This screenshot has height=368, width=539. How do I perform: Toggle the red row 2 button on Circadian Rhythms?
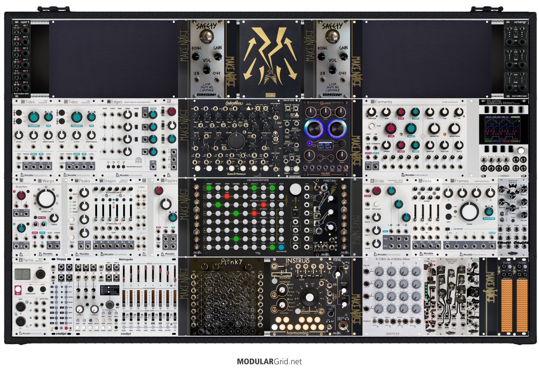pos(227,196)
